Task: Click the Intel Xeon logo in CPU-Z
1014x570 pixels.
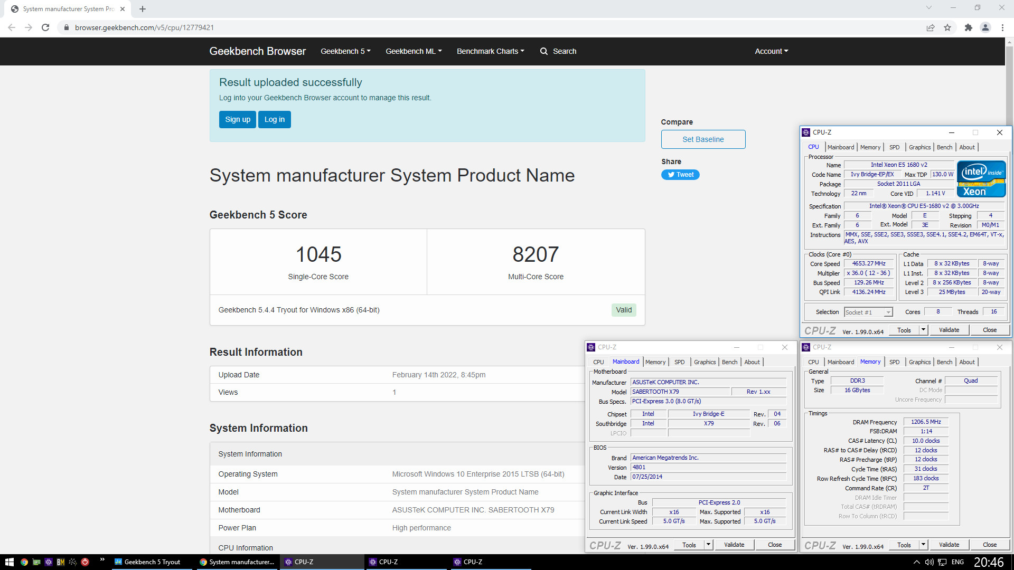Action: click(981, 179)
